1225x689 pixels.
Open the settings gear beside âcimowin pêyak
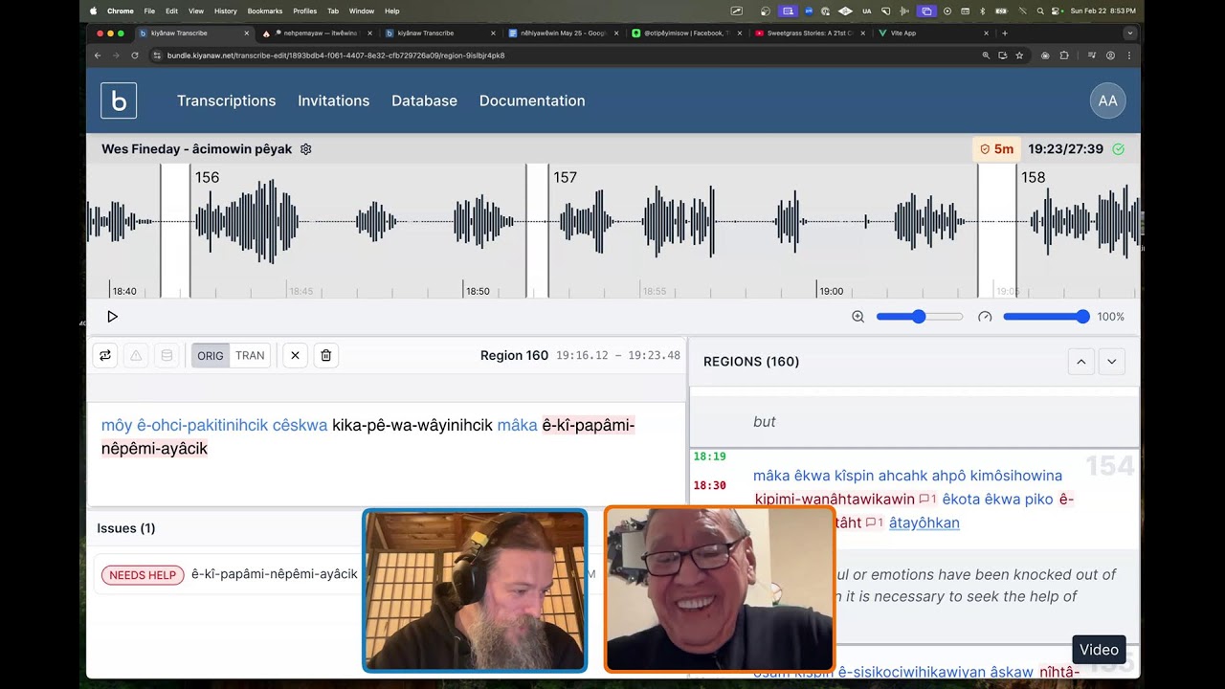point(306,149)
